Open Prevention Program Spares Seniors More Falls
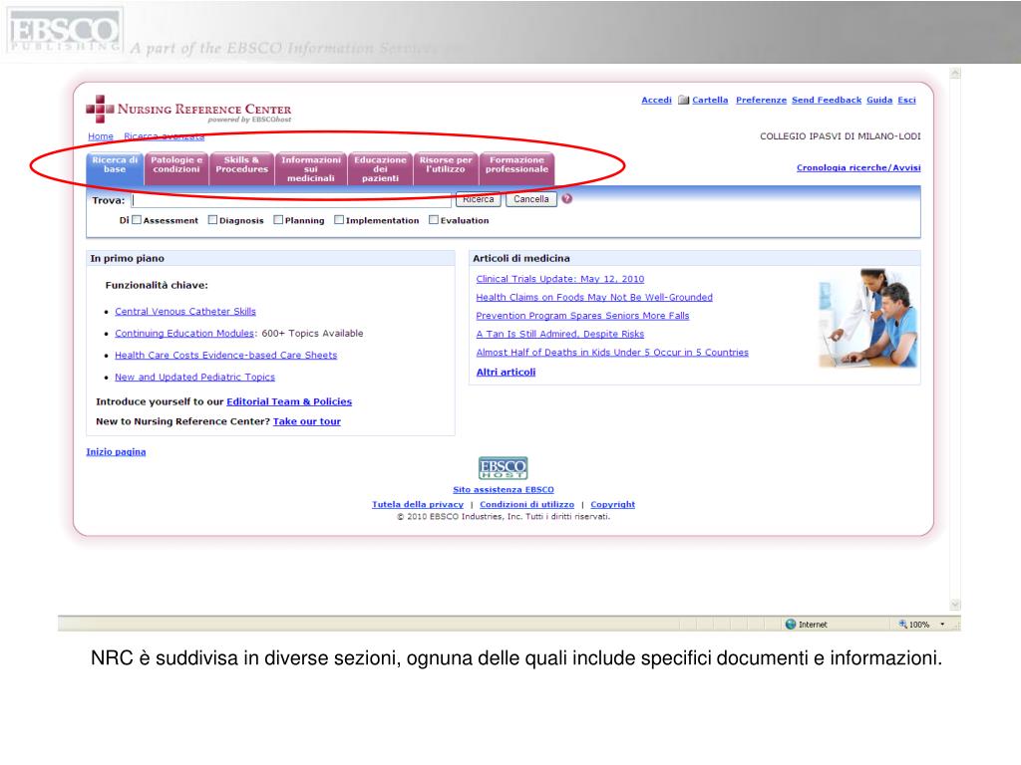1021x765 pixels. click(582, 316)
